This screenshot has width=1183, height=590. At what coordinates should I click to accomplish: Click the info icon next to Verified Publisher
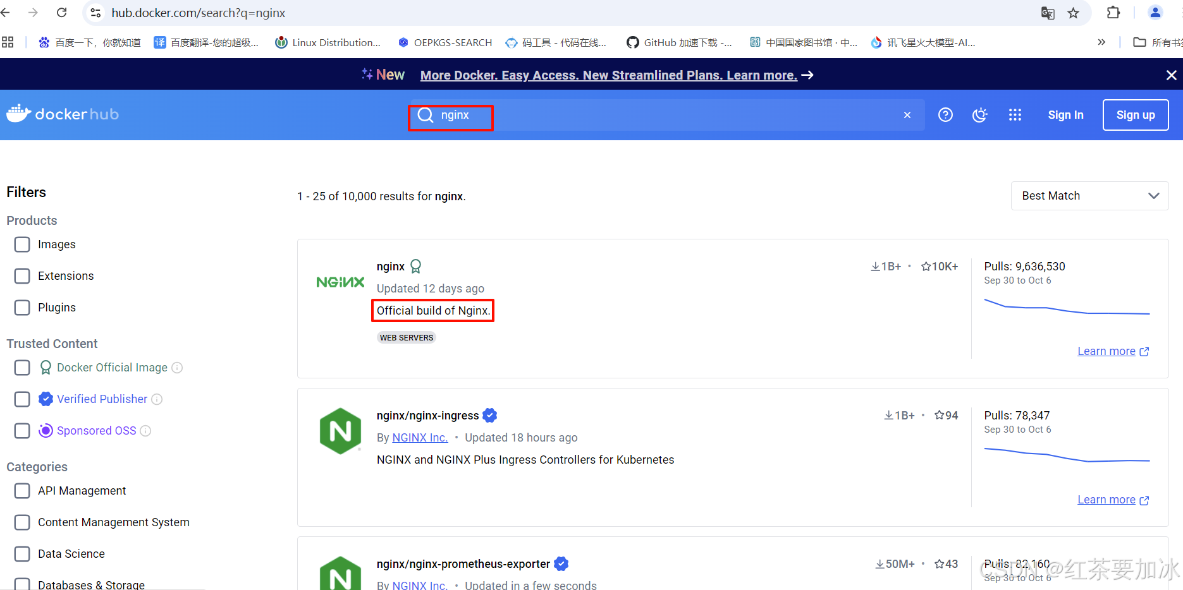[157, 399]
